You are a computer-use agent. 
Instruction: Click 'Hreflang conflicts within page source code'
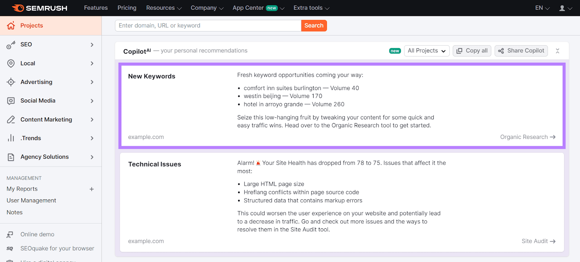point(301,193)
